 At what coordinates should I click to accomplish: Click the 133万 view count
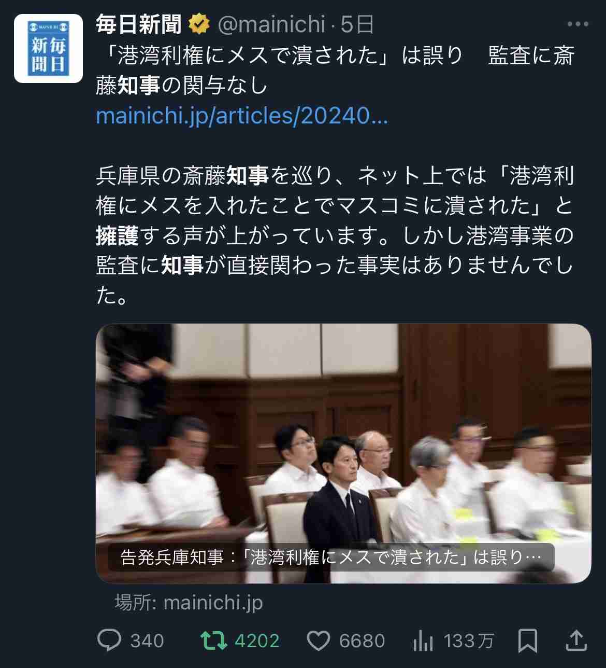[x=469, y=641]
